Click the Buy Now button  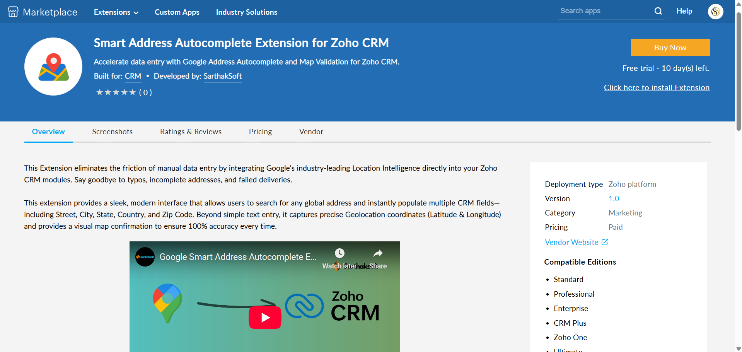pyautogui.click(x=670, y=47)
